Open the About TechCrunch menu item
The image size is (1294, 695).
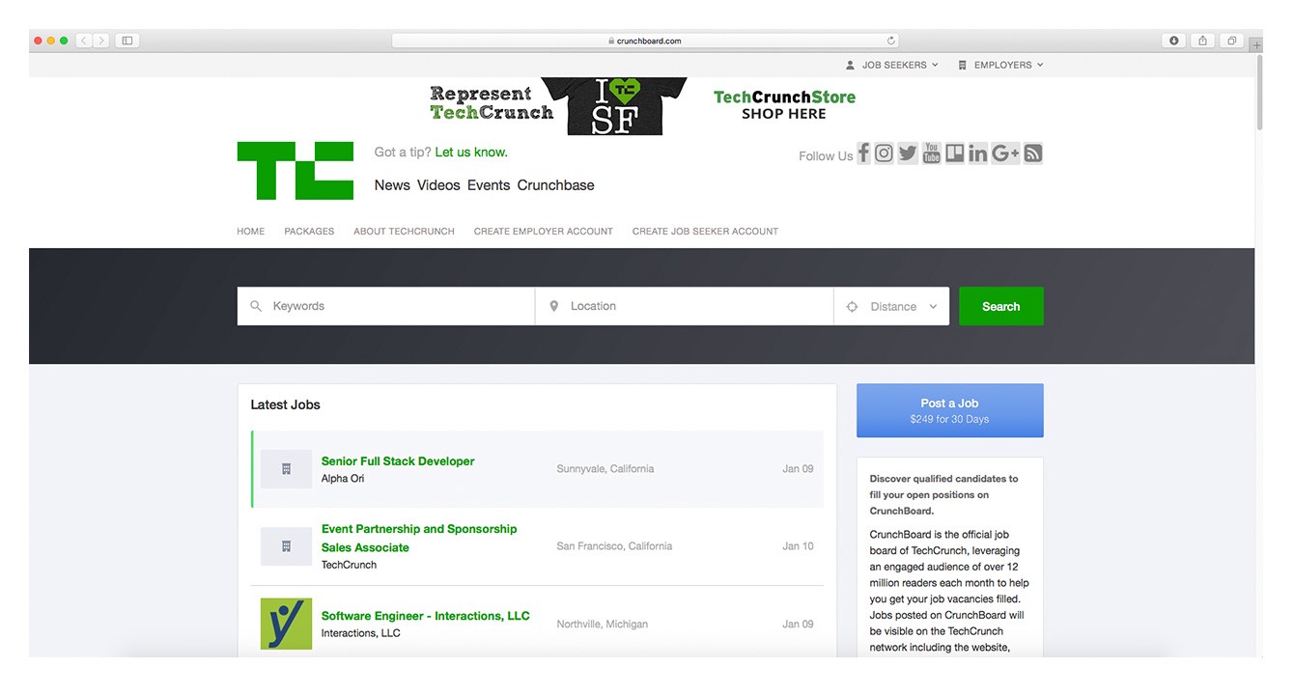pyautogui.click(x=404, y=232)
